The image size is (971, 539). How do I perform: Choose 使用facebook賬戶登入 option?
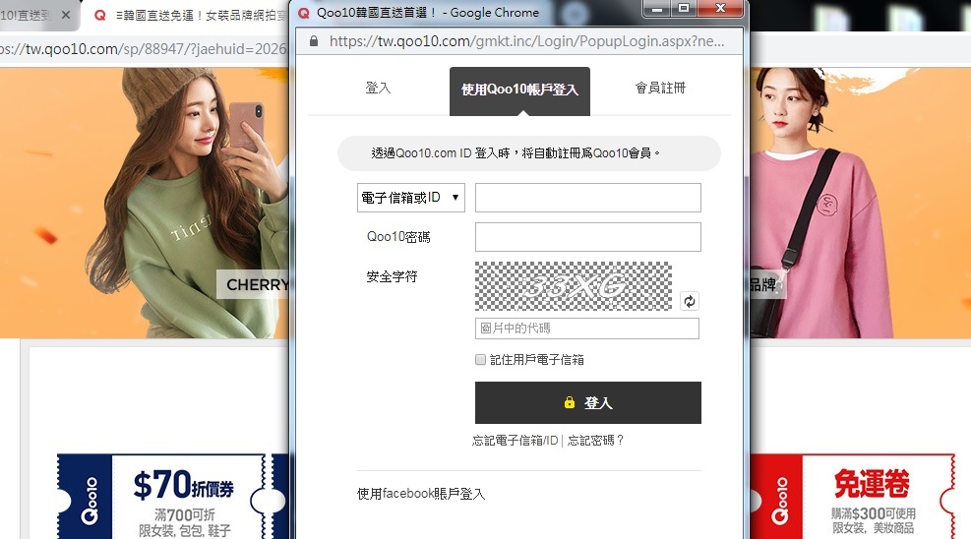click(x=421, y=494)
